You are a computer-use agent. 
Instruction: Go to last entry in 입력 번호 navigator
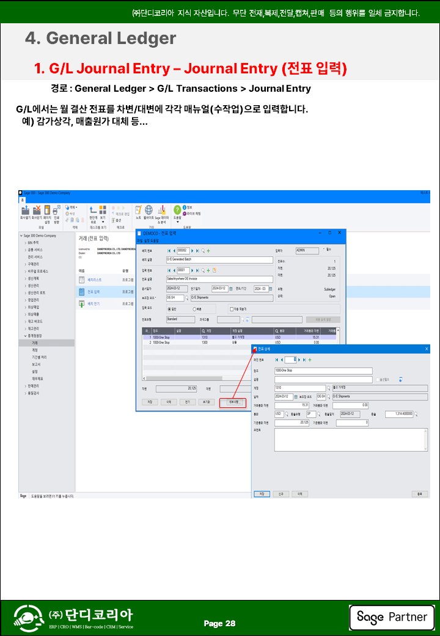(x=198, y=270)
